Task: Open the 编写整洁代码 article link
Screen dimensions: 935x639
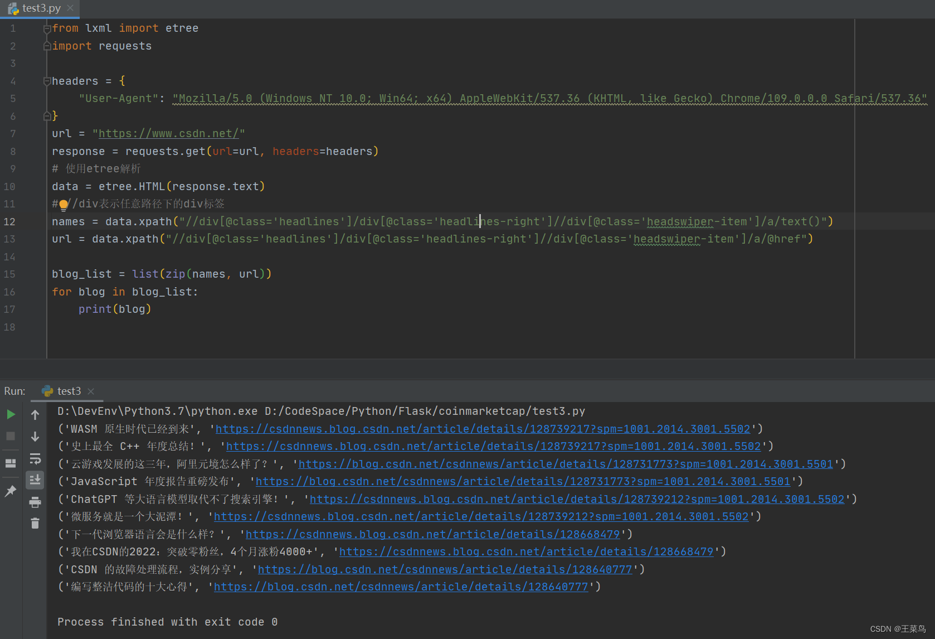Action: pos(401,587)
